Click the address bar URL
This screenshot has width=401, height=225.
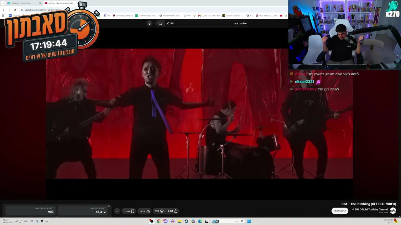(44, 10)
